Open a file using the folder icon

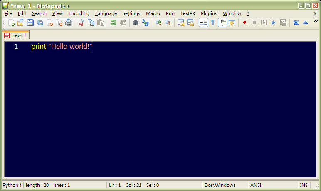coord(21,23)
